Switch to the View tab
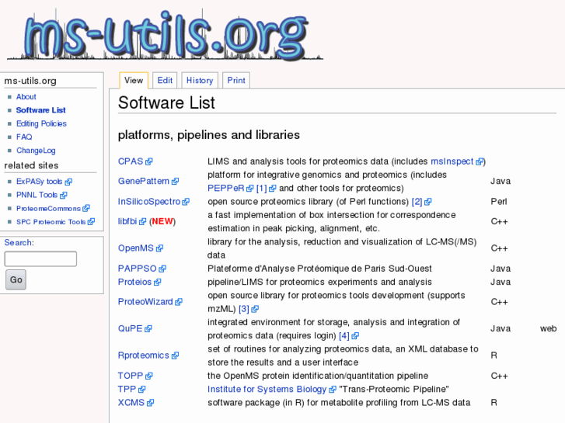 click(x=134, y=80)
